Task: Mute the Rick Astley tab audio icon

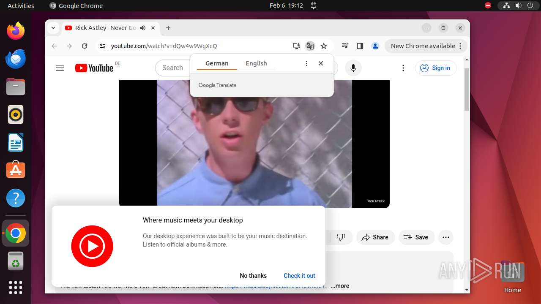Action: click(143, 28)
